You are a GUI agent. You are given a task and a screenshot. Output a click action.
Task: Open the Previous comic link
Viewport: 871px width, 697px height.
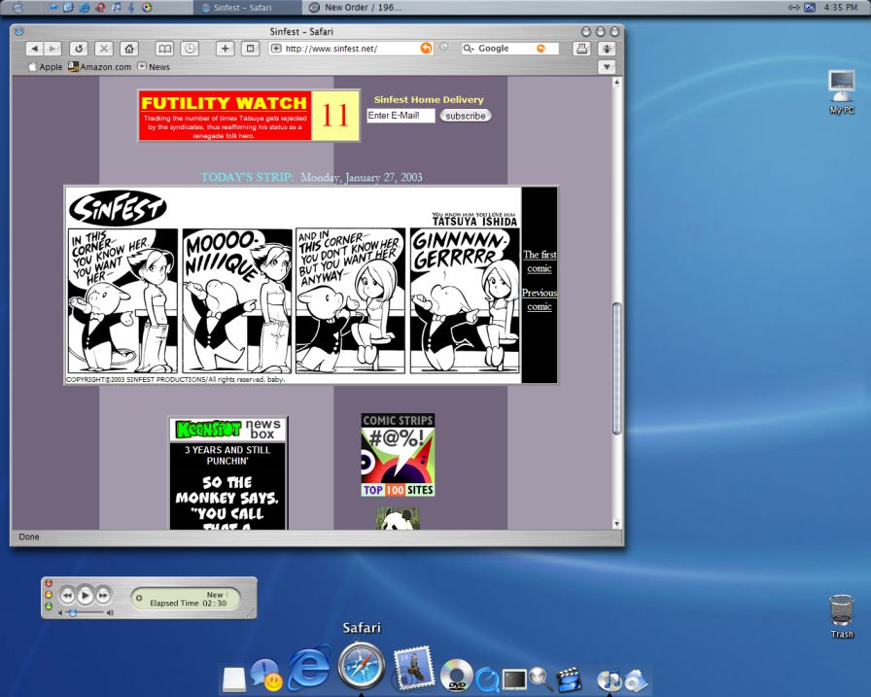click(x=540, y=299)
